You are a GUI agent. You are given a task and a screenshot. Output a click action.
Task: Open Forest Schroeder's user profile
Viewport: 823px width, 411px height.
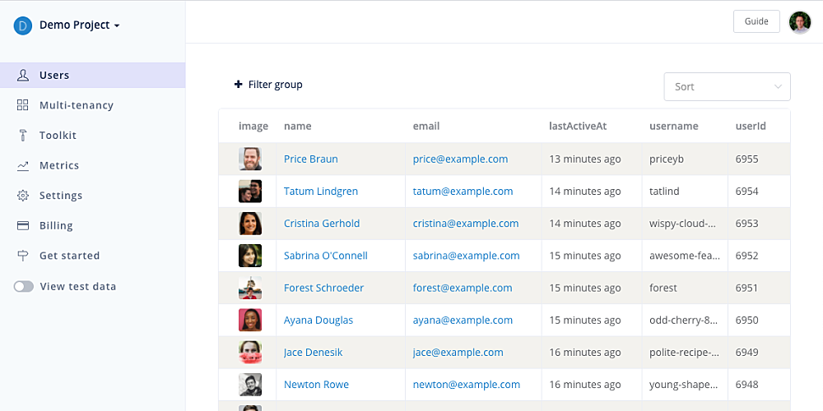[x=323, y=288]
